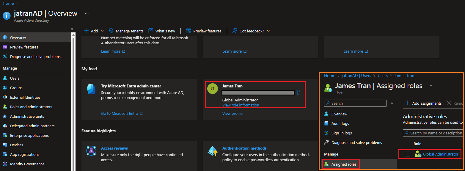Open Manage tenants in toolbar
The height and width of the screenshot is (171, 465).
pyautogui.click(x=126, y=31)
